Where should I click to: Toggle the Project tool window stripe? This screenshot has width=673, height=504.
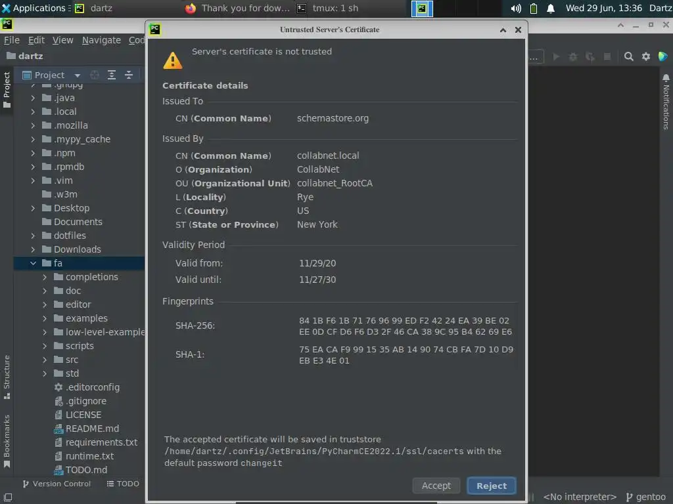[x=7, y=90]
